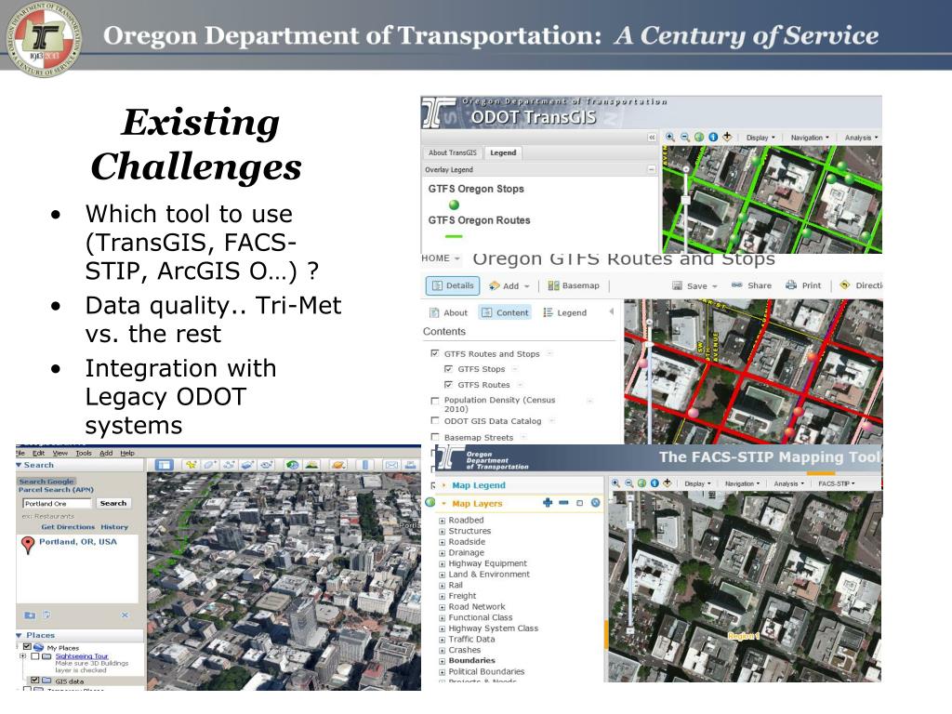Click Portland Ore search input field
This screenshot has width=952, height=714.
(57, 503)
